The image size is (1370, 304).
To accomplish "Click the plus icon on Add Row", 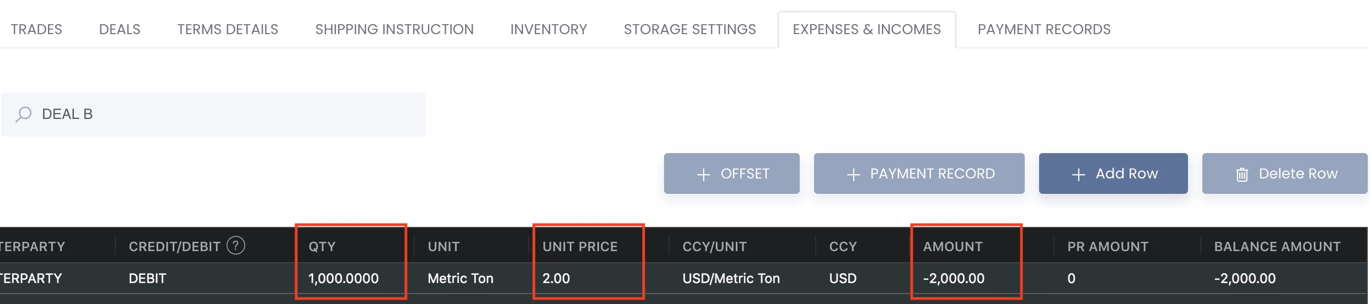I will click(x=1078, y=175).
